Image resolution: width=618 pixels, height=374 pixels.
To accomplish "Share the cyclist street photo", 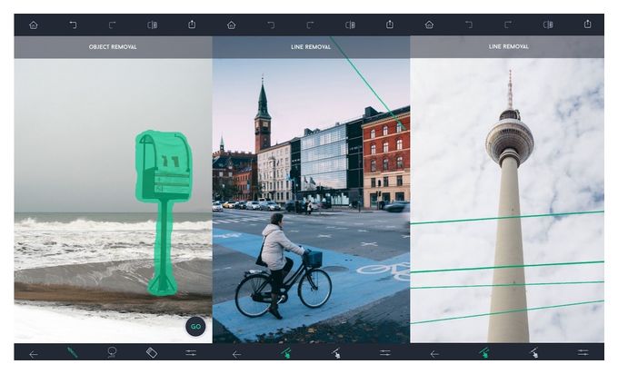I will pos(390,25).
